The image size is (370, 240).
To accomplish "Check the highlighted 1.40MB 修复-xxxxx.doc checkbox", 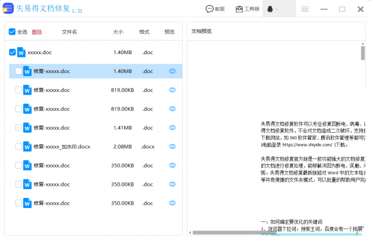I will tap(18, 71).
